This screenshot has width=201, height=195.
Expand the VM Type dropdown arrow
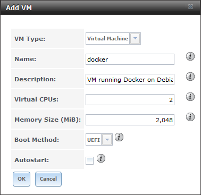[135, 38]
